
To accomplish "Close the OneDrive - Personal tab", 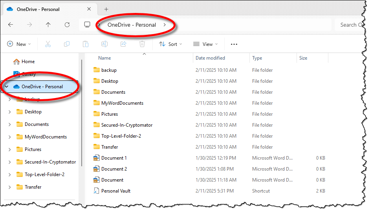I will pyautogui.click(x=89, y=9).
